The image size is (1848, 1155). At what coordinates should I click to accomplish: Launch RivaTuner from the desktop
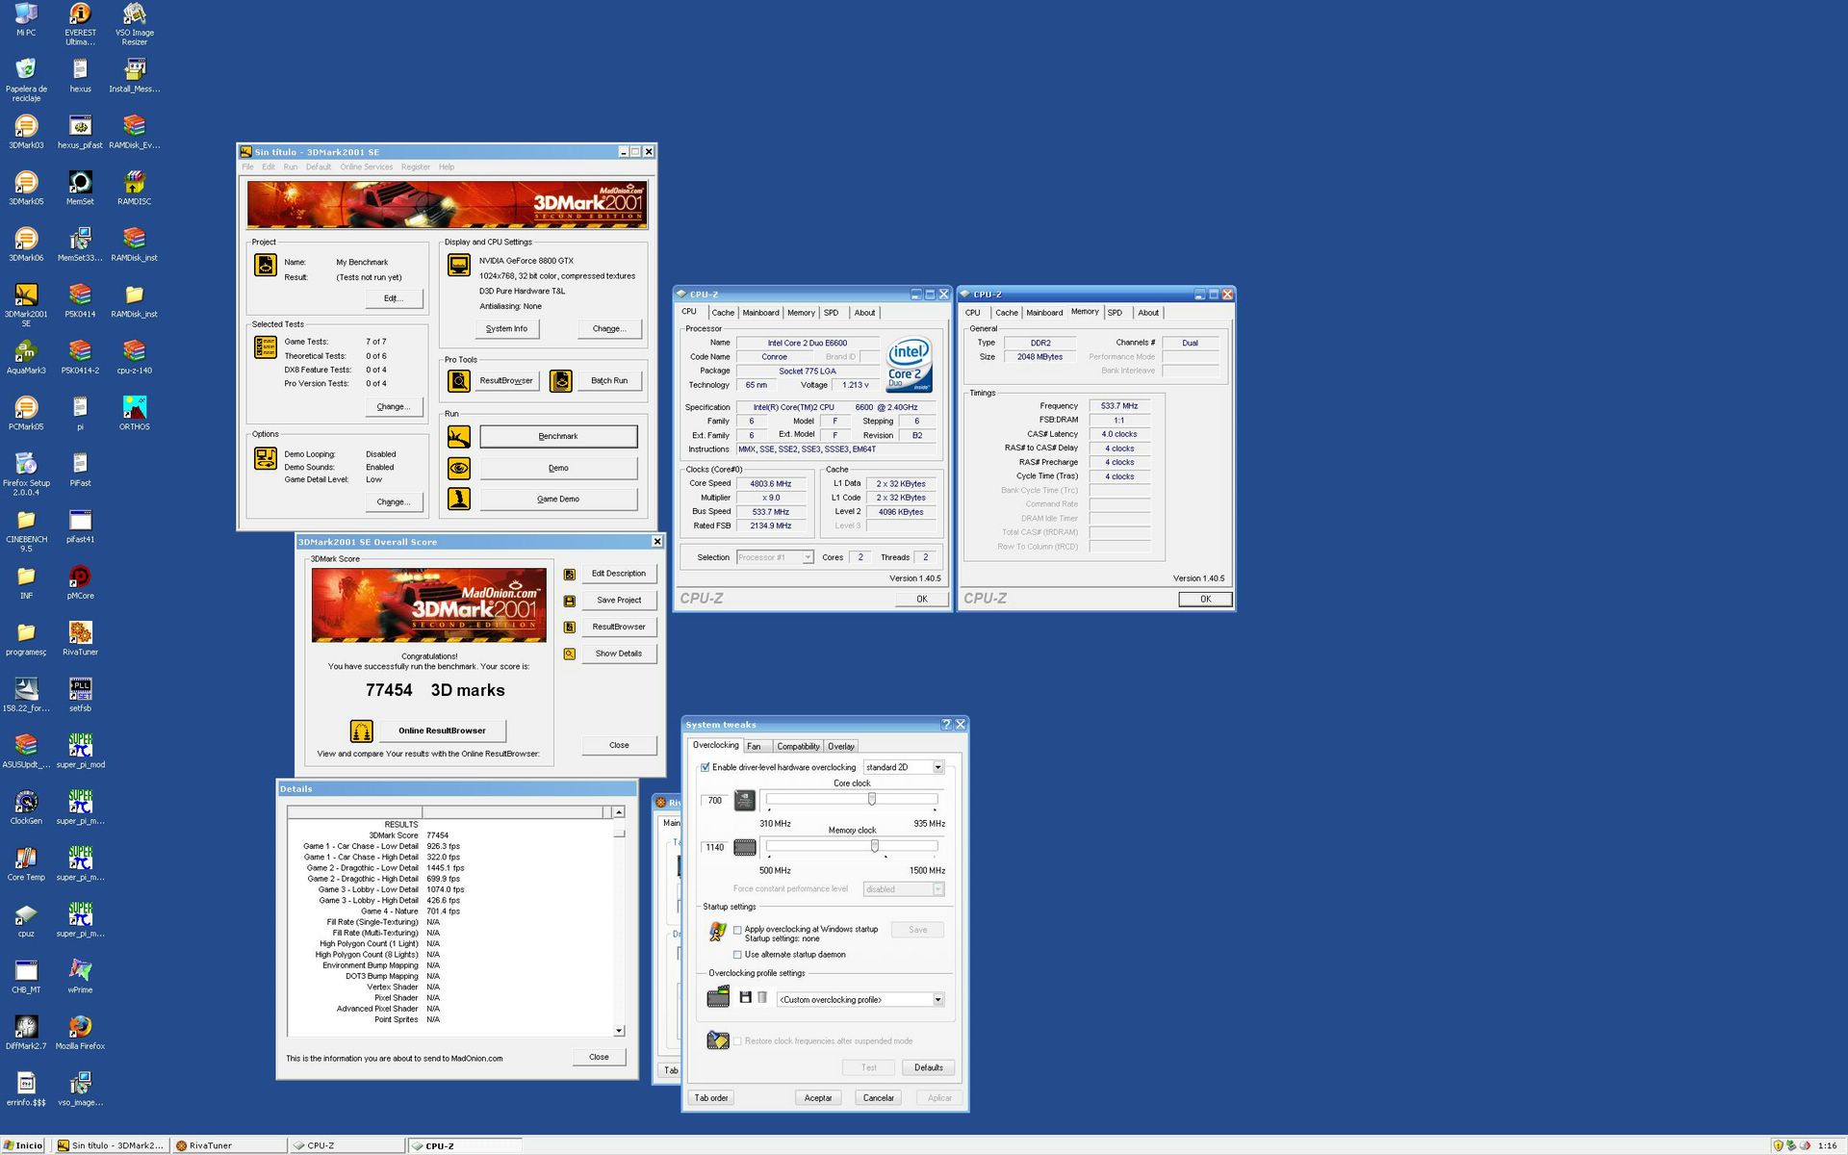[x=80, y=639]
